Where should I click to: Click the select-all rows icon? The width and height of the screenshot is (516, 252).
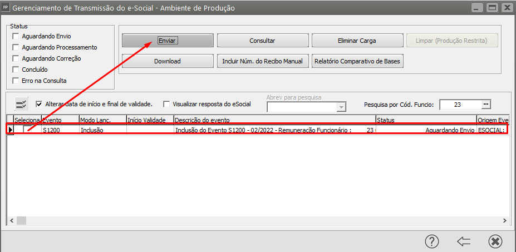click(x=22, y=104)
